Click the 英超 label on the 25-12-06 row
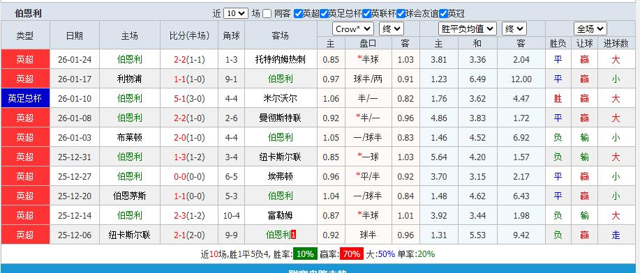This screenshot has width=640, height=273. [x=25, y=235]
